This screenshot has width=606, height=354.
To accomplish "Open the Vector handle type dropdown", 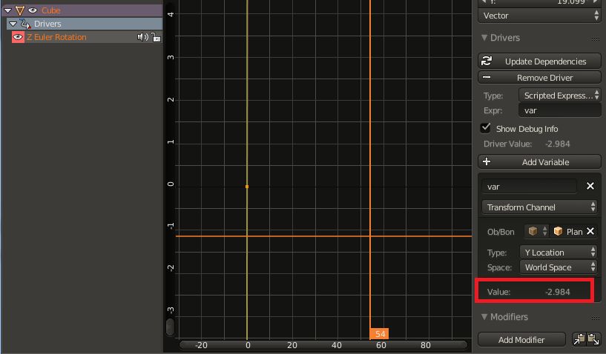I will pyautogui.click(x=539, y=16).
